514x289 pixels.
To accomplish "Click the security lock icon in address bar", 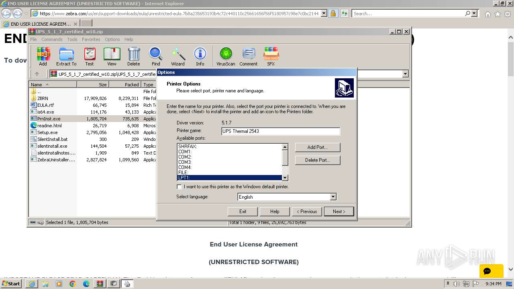I will click(333, 13).
